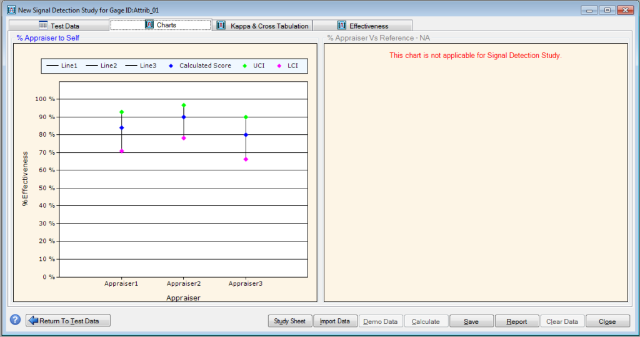Select the Effectiveness tab

coord(362,26)
